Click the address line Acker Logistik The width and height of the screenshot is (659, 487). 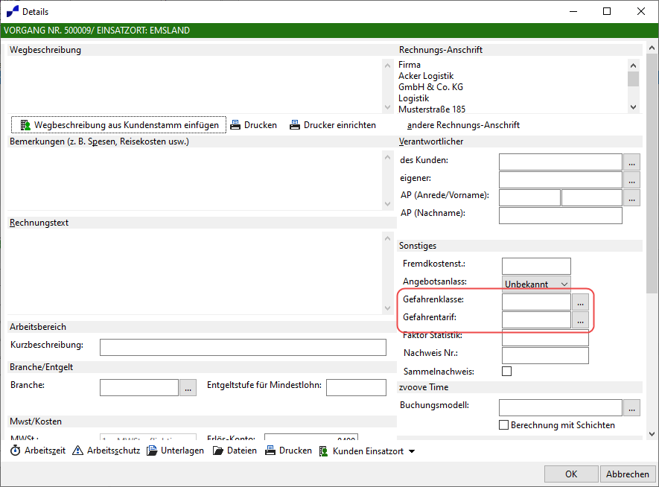[x=426, y=76]
